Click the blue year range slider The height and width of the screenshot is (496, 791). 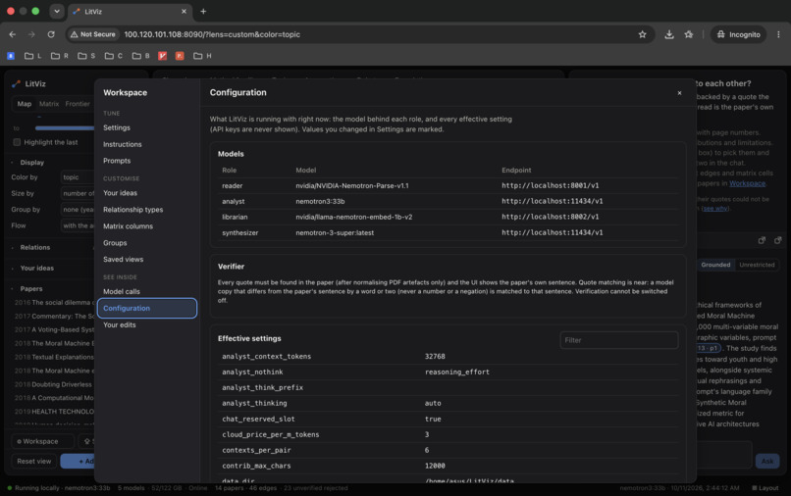click(x=65, y=128)
